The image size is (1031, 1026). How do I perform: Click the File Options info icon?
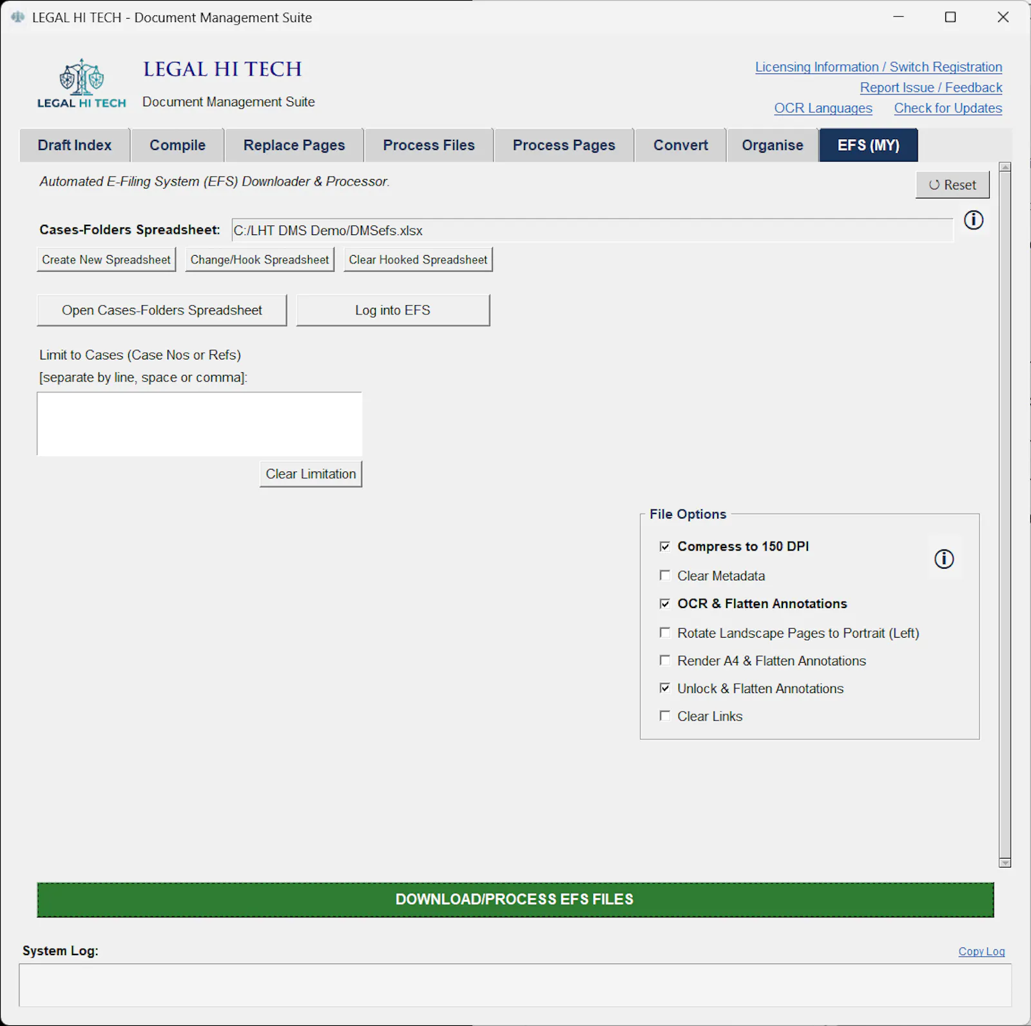[944, 559]
